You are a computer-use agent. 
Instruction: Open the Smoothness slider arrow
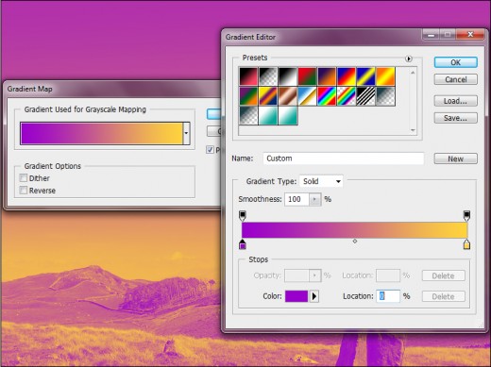314,199
